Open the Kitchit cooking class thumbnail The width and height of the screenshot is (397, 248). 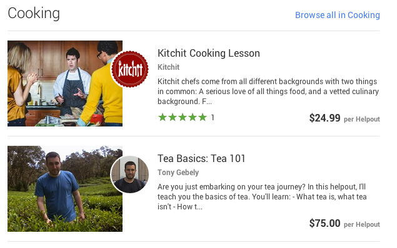[x=65, y=83]
